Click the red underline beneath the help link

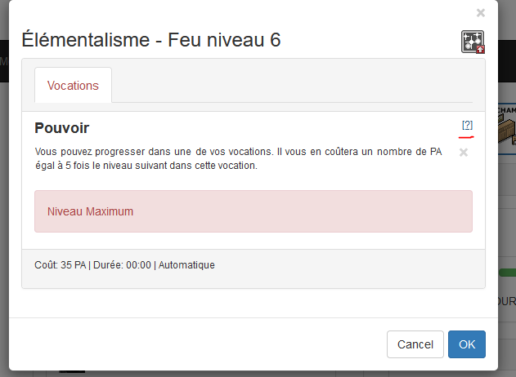coord(467,135)
